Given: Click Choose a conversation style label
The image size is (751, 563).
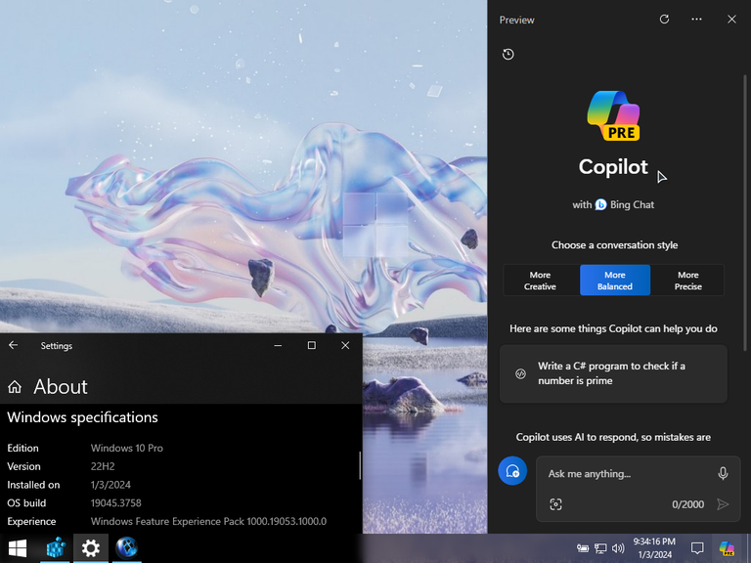Looking at the screenshot, I should pyautogui.click(x=614, y=245).
